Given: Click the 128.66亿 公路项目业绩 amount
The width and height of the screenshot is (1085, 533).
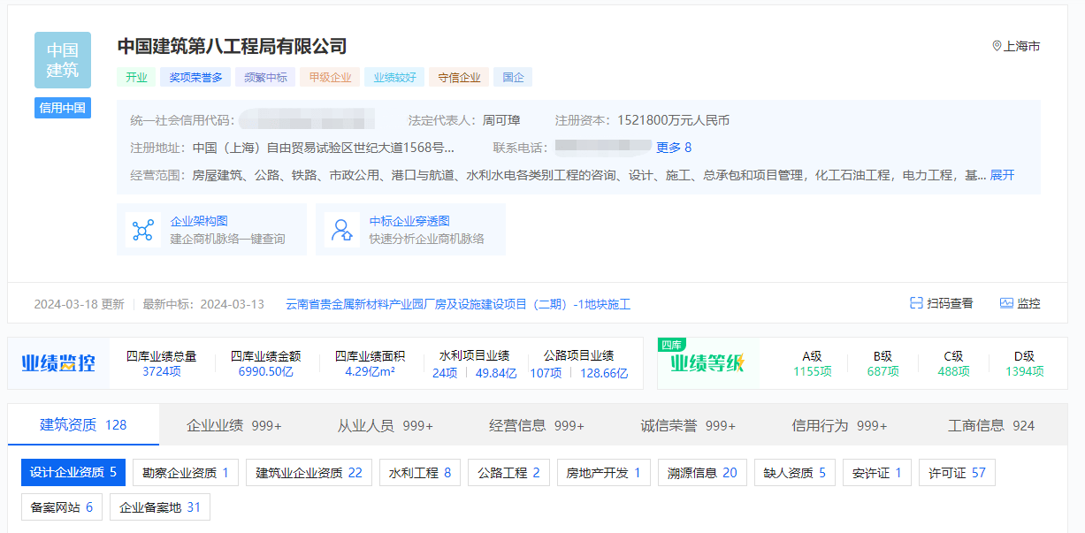Looking at the screenshot, I should 604,373.
